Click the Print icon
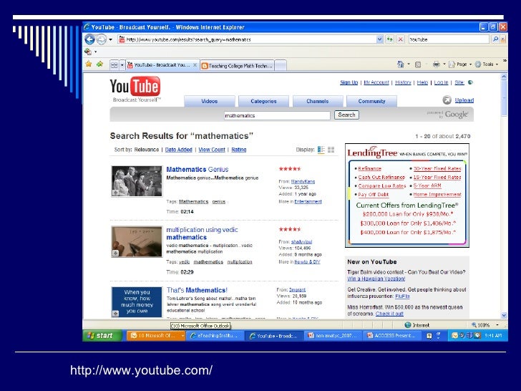Screen dimensions: 521x391 point(437,64)
